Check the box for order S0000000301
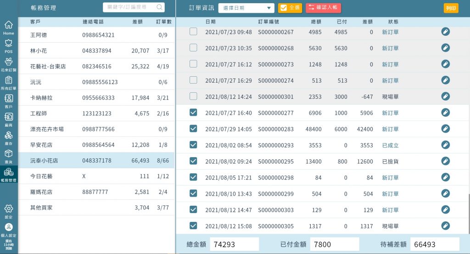470x254 pixels. coord(193,96)
